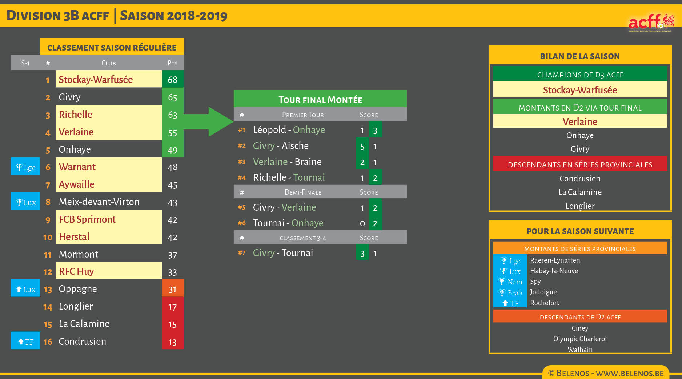The width and height of the screenshot is (682, 379).
Task: Click the green 68 points cell
Action: tap(172, 79)
